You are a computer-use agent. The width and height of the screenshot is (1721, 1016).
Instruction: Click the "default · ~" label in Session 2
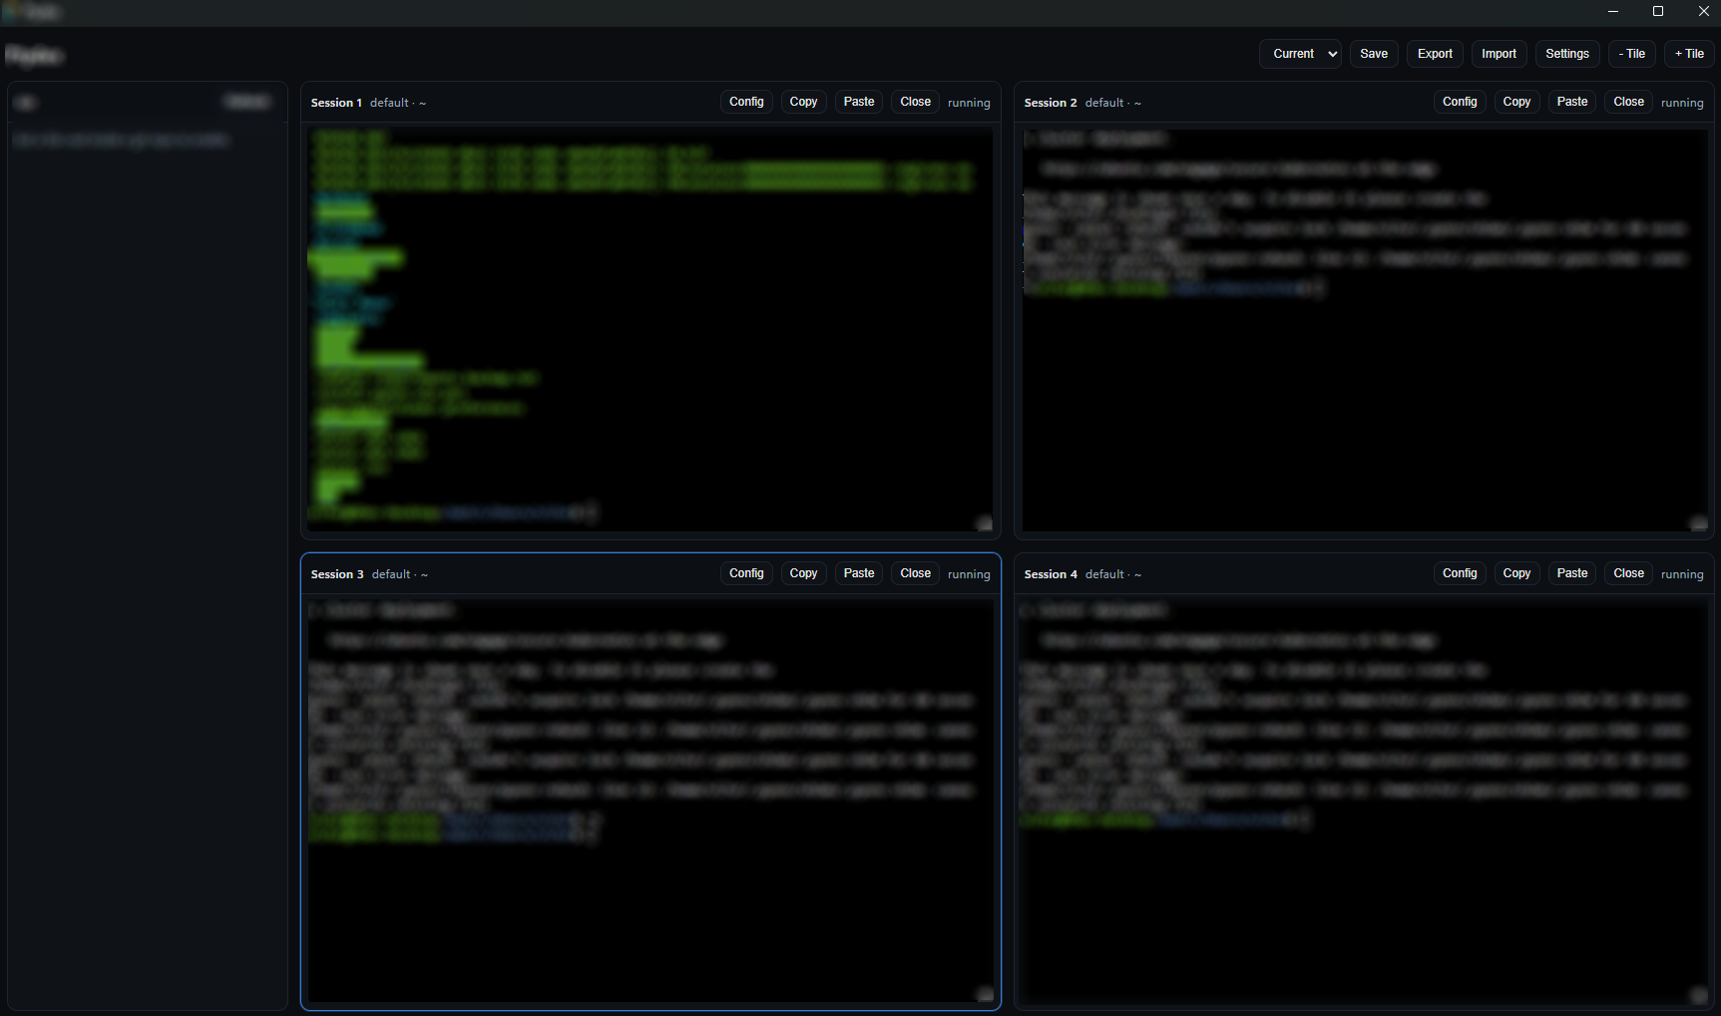1113,103
